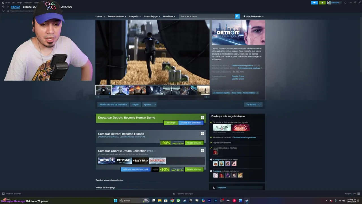Open Lista de deseados link
362x204 pixels.
click(253, 16)
